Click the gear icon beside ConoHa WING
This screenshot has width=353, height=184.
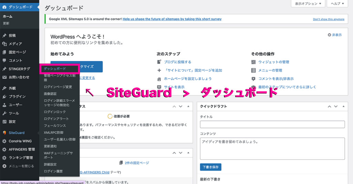[4, 141]
